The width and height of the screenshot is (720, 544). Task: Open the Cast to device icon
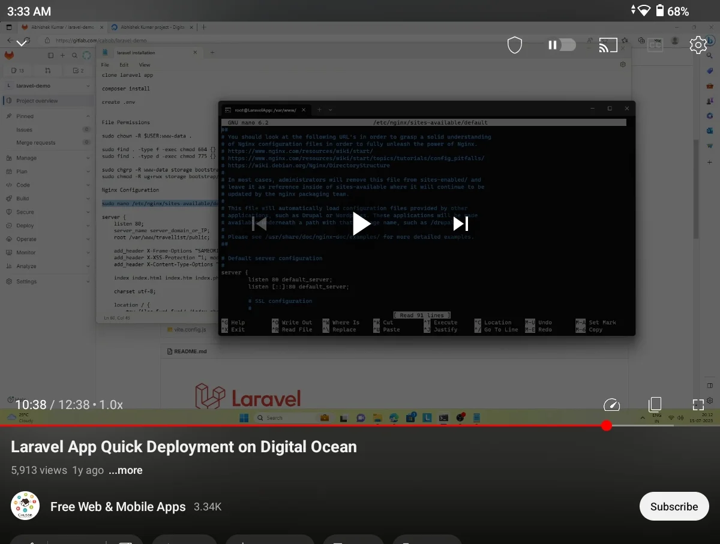(608, 45)
